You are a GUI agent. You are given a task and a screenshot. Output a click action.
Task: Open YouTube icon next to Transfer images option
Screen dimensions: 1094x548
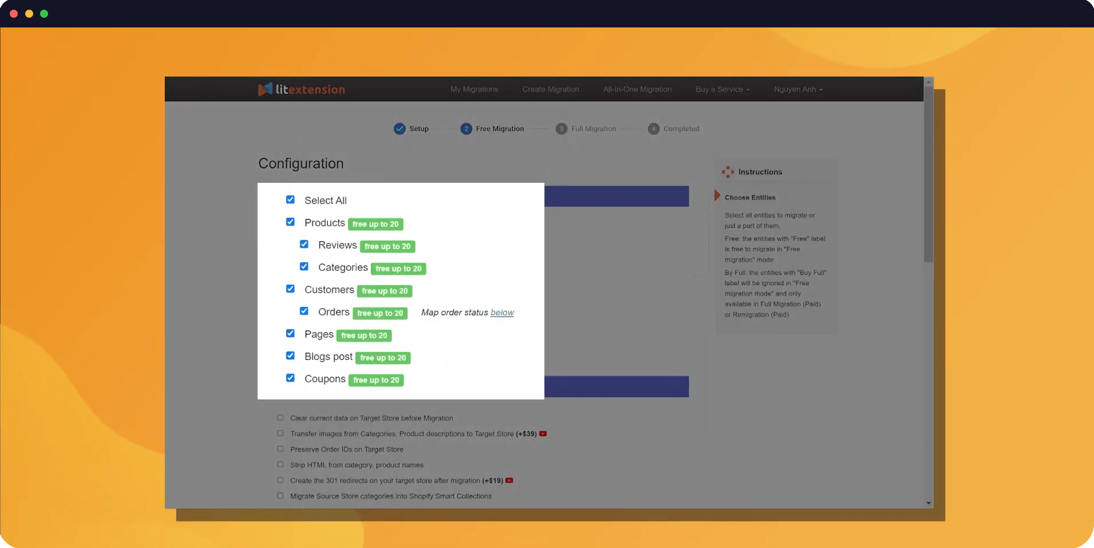[543, 434]
